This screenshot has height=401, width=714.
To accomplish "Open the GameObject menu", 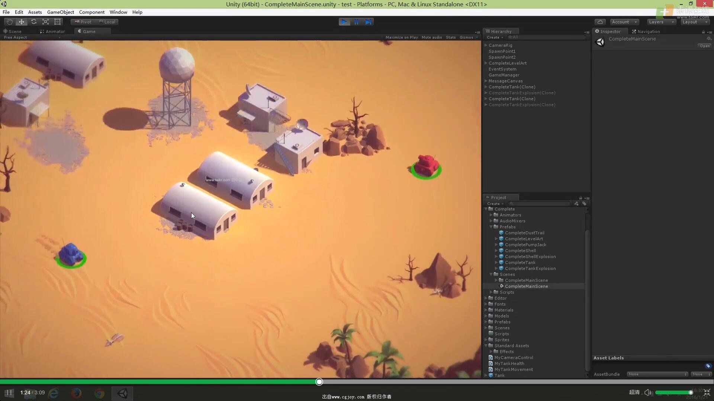I will coord(61,12).
